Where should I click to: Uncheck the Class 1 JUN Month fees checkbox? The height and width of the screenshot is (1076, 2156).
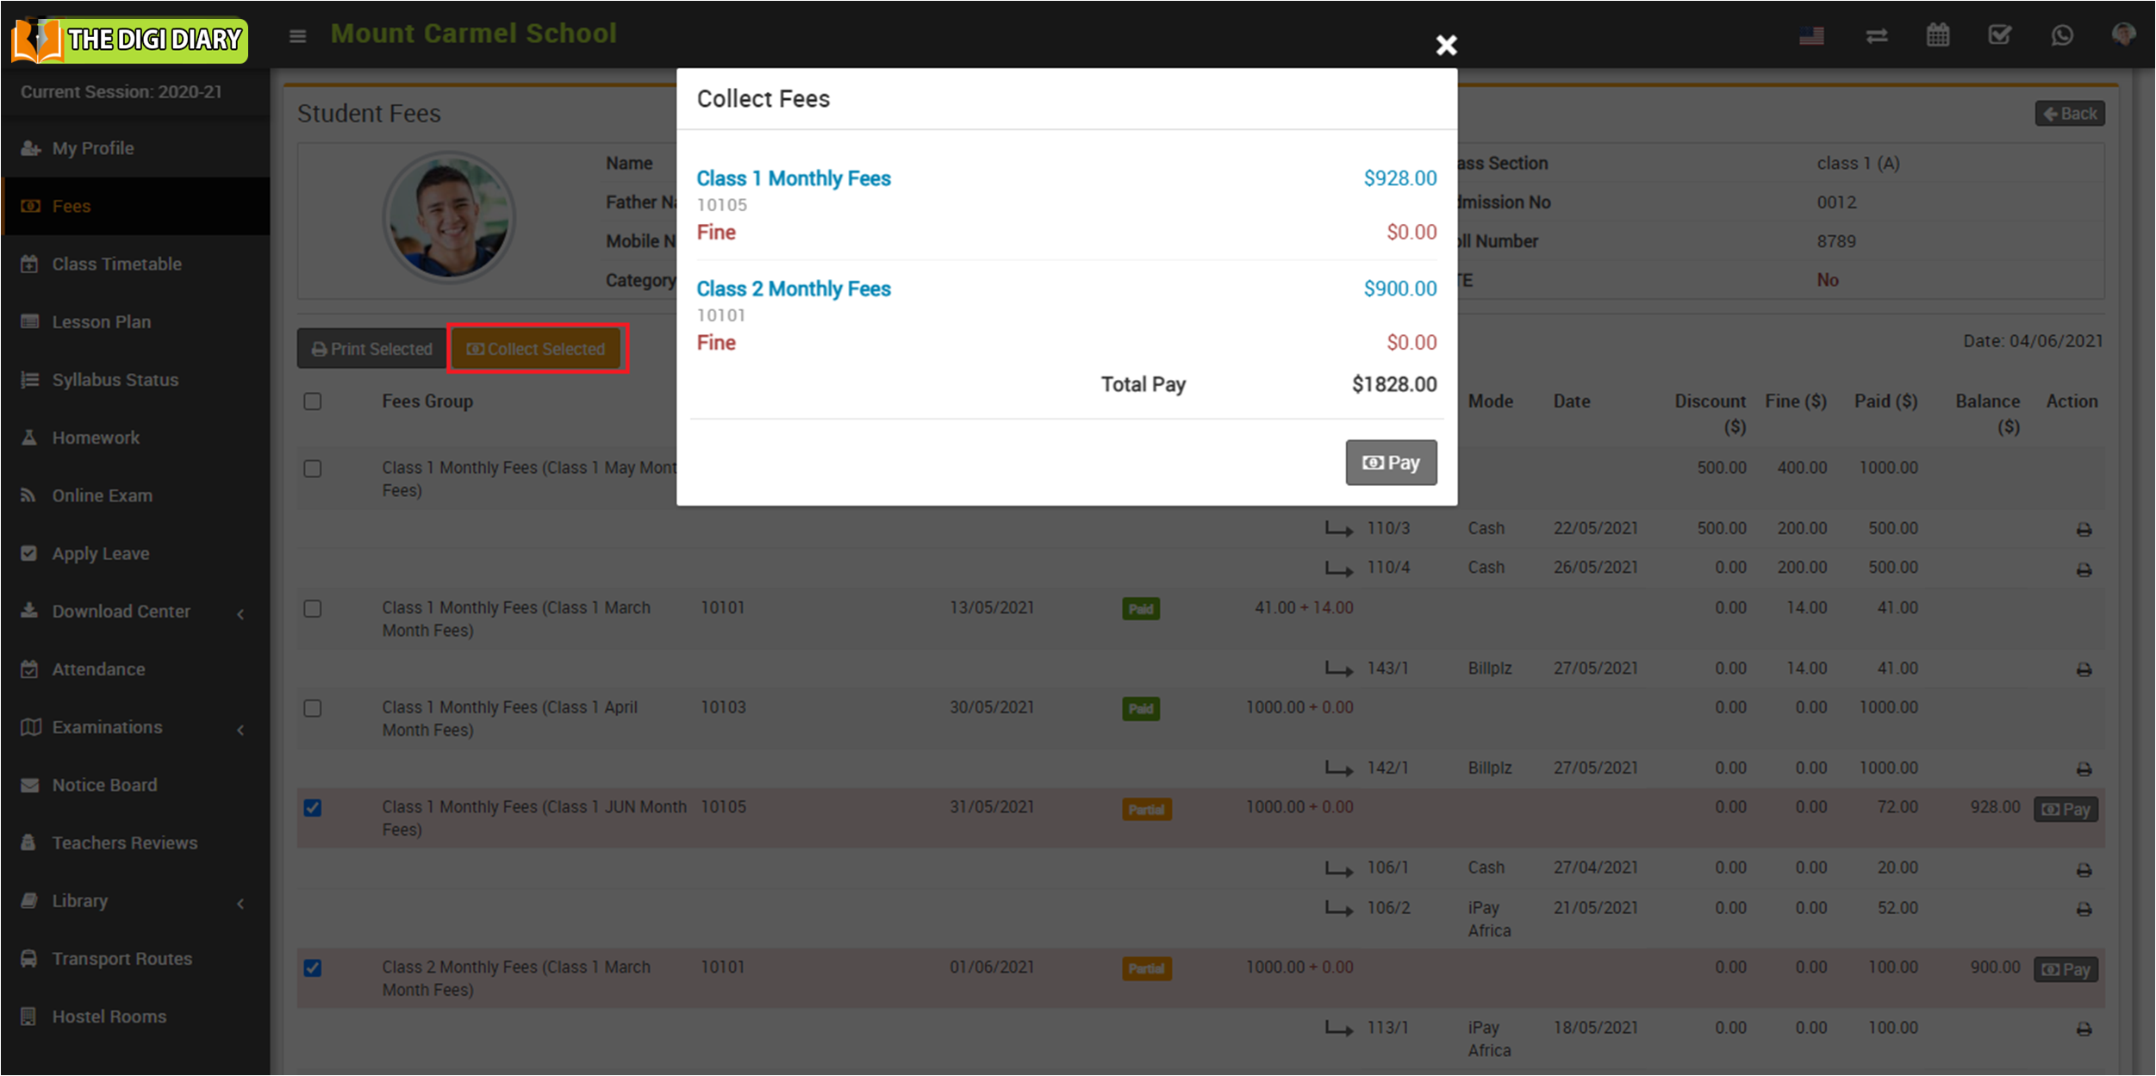(313, 808)
